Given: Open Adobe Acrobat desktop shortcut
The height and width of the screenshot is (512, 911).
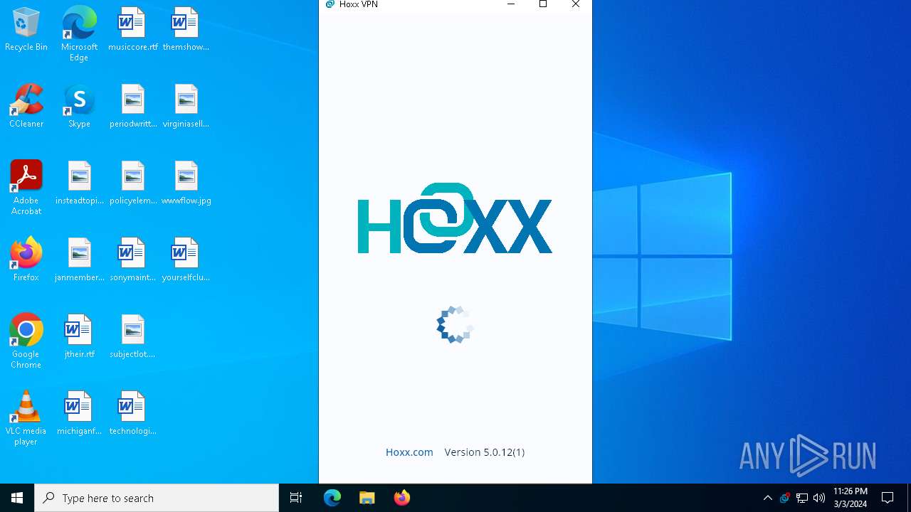Looking at the screenshot, I should (26, 188).
